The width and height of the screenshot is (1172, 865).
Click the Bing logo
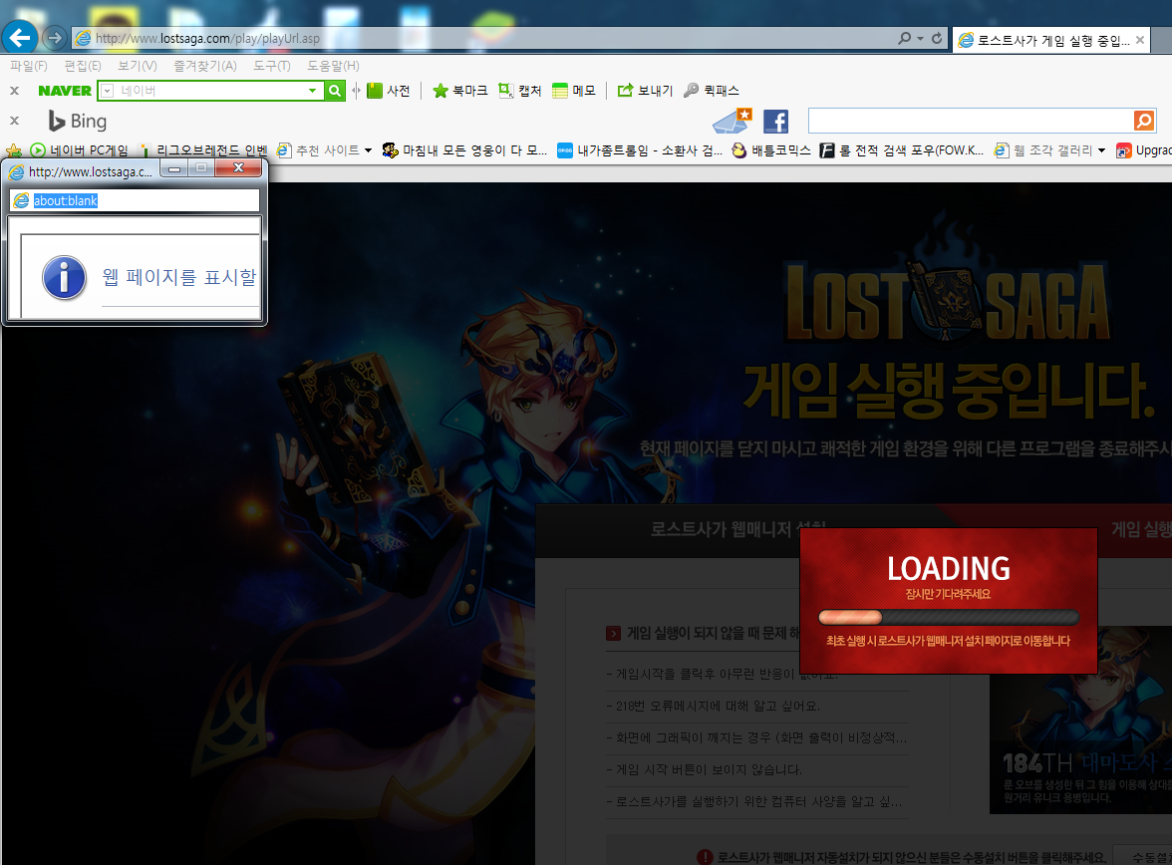pyautogui.click(x=78, y=121)
